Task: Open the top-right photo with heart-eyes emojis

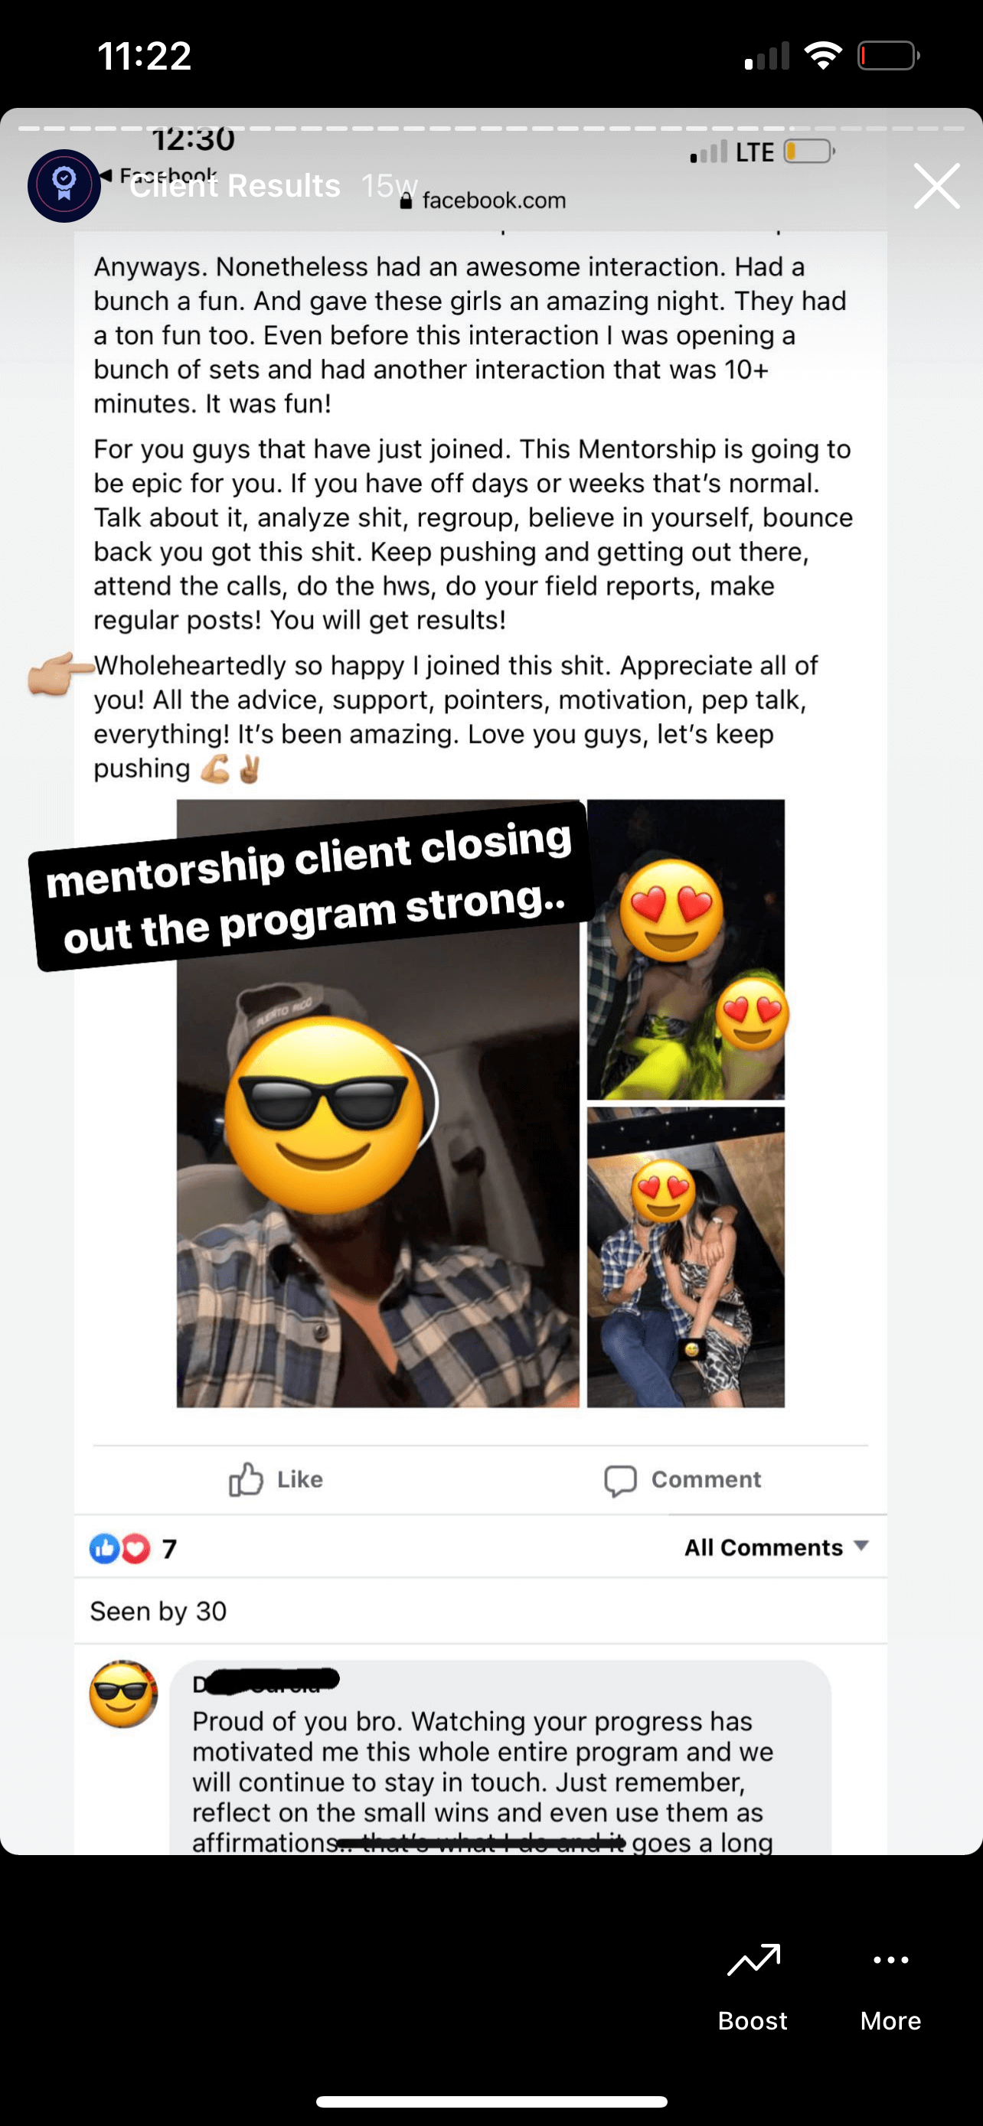Action: (x=686, y=949)
